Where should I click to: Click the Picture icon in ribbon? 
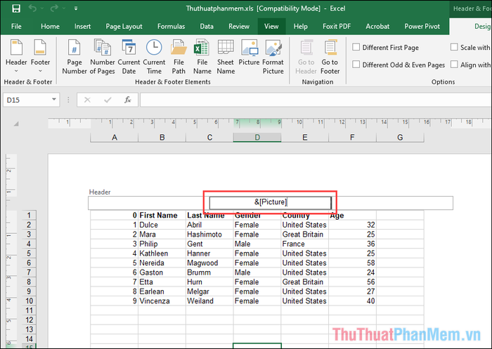(x=249, y=55)
